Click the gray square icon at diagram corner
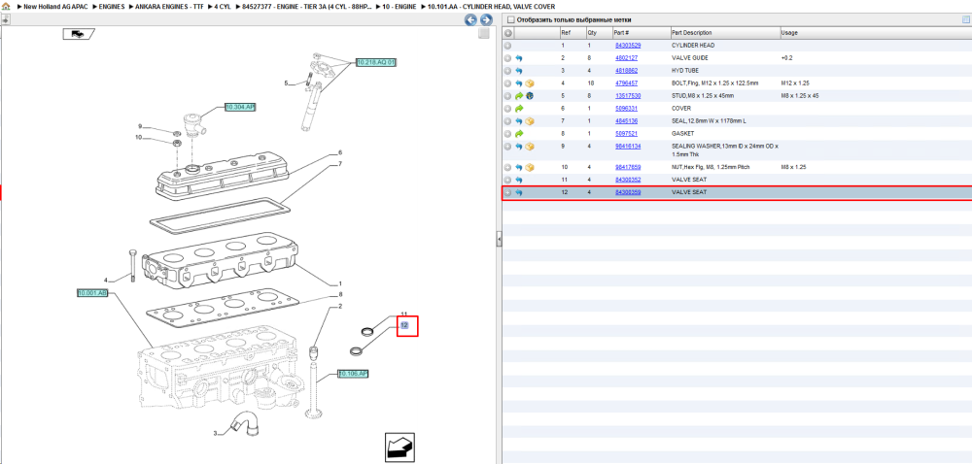Image resolution: width=972 pixels, height=464 pixels. point(484,34)
